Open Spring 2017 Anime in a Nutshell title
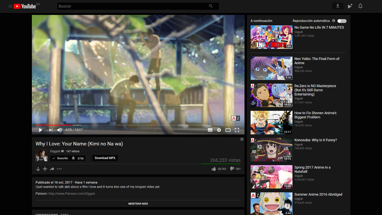 pyautogui.click(x=313, y=169)
